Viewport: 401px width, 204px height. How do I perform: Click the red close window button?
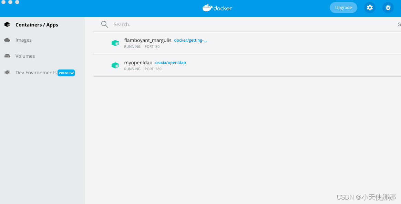[3, 2]
